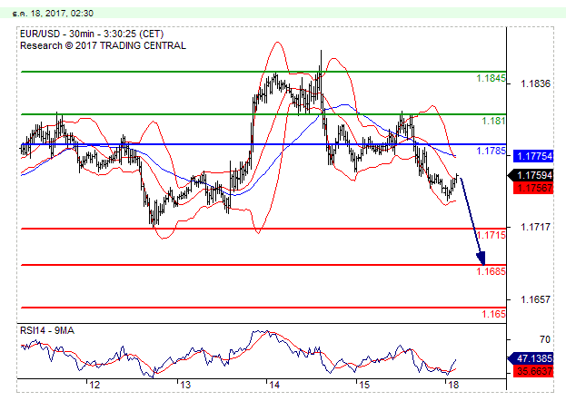Click the blue 1.17754 price tag
This screenshot has width=566, height=401.
pyautogui.click(x=533, y=156)
